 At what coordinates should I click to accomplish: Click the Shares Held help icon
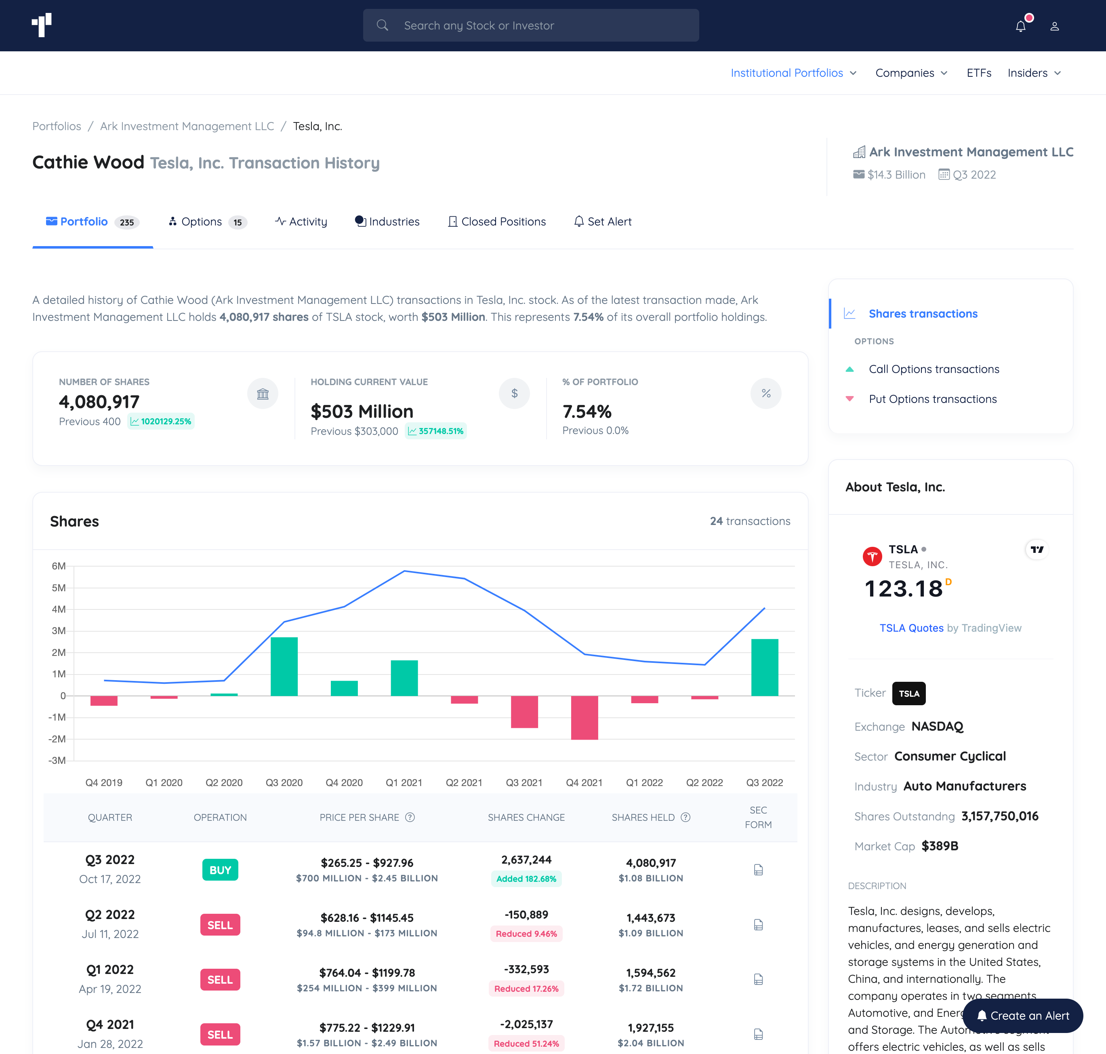(x=685, y=818)
